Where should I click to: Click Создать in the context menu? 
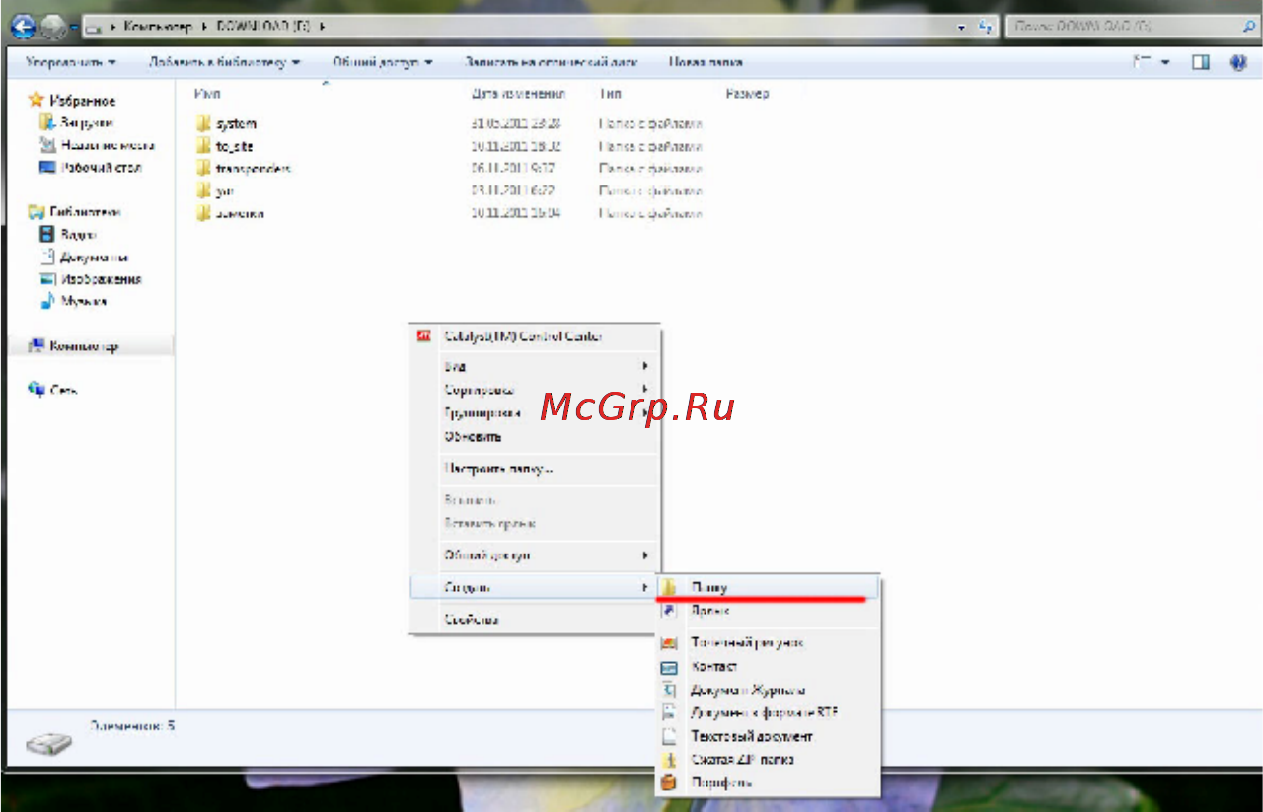[535, 587]
